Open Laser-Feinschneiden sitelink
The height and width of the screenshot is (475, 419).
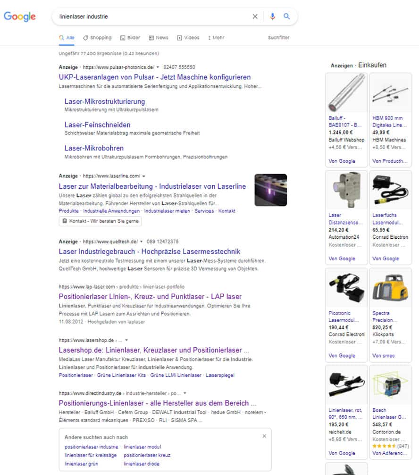tap(97, 125)
